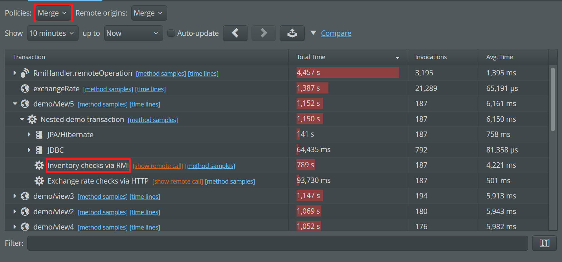Screen dimensions: 562x262
Task: Click show remote call for Inventory checks
Action: [x=158, y=166]
